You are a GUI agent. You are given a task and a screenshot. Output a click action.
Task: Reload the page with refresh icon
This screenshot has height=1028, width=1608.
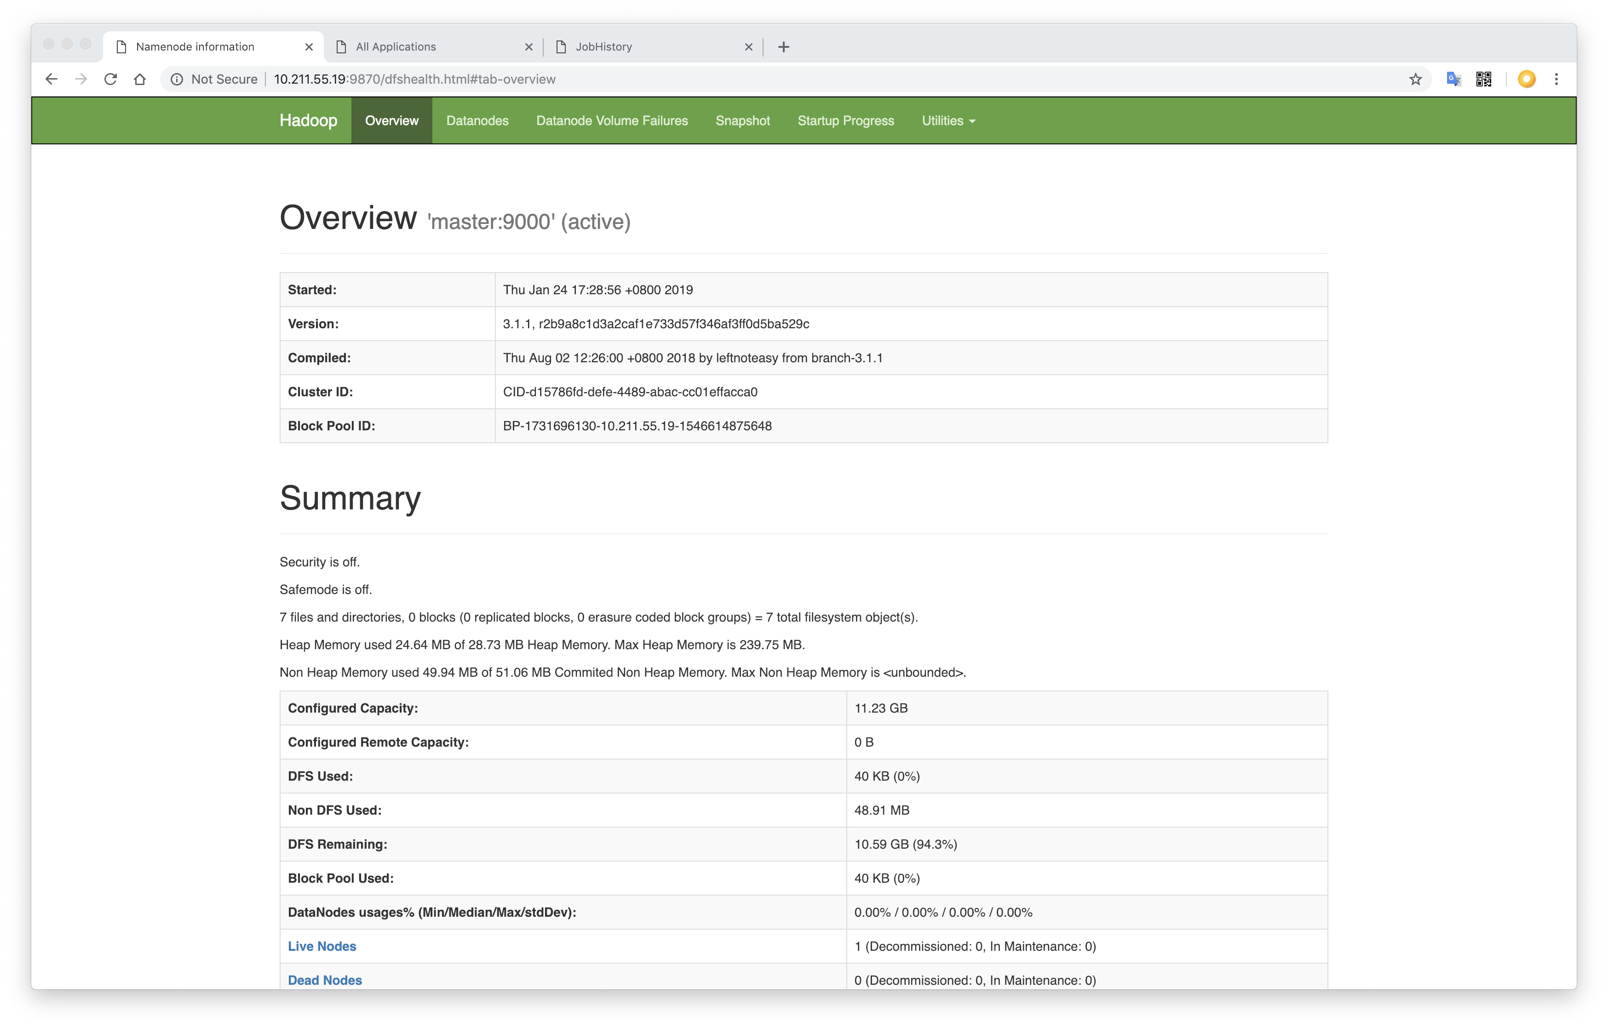[x=110, y=80]
